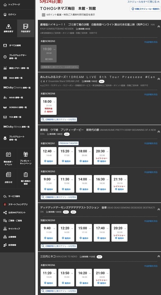Open 轟音シアター劇場一覧 icon
Image resolution: width=161 pixels, height=295 pixels.
[x=5, y=68]
